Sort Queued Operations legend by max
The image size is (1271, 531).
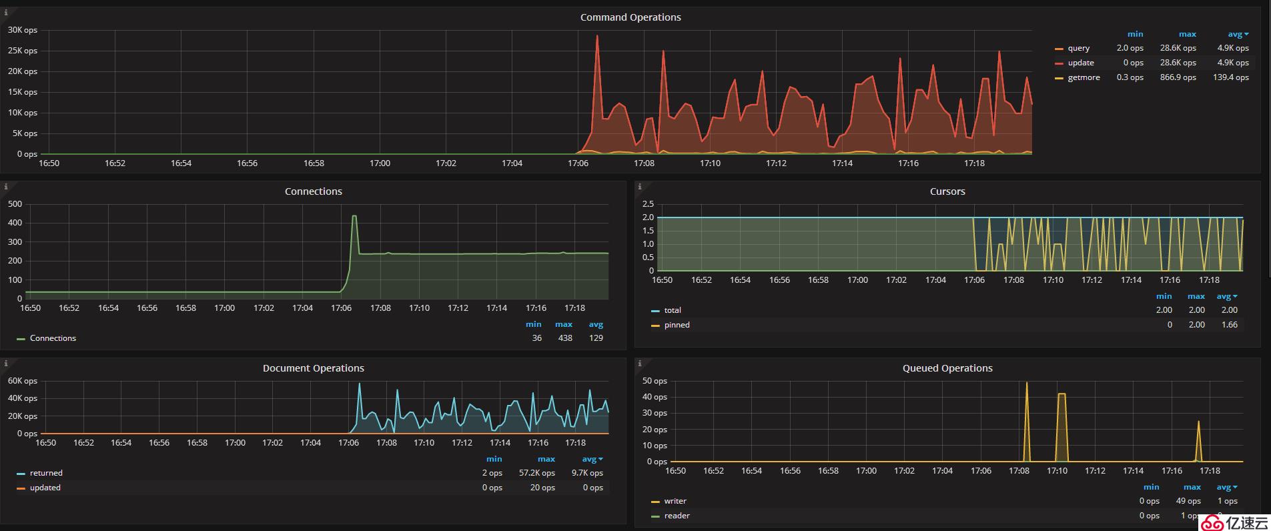click(1192, 487)
